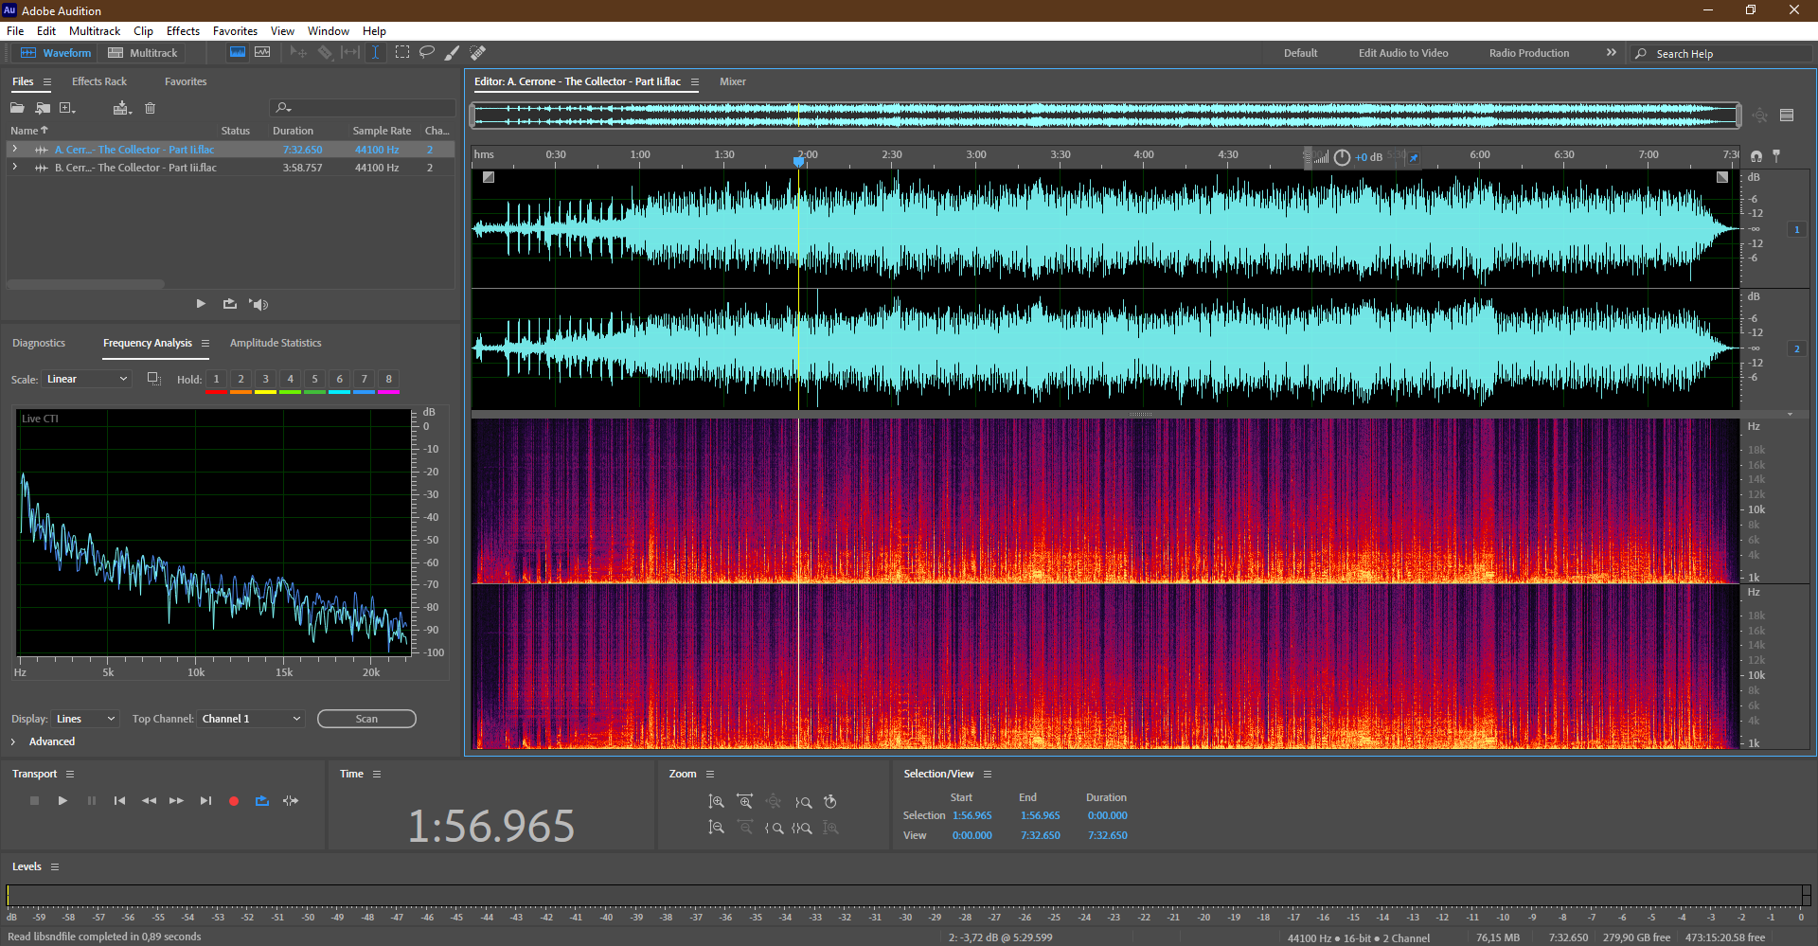
Task: Click Zoom to Selection icon
Action: (x=802, y=828)
